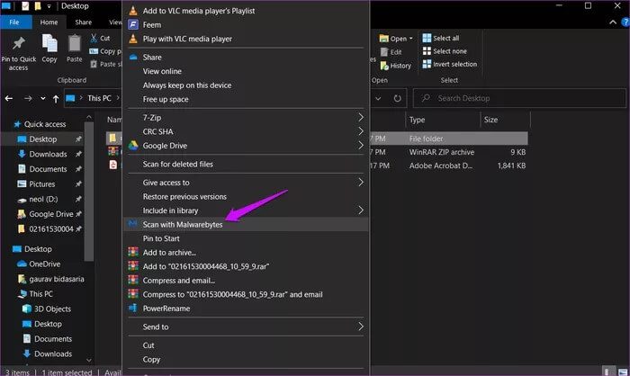
Task: Click the Select none icon in ribbon
Action: click(x=427, y=51)
